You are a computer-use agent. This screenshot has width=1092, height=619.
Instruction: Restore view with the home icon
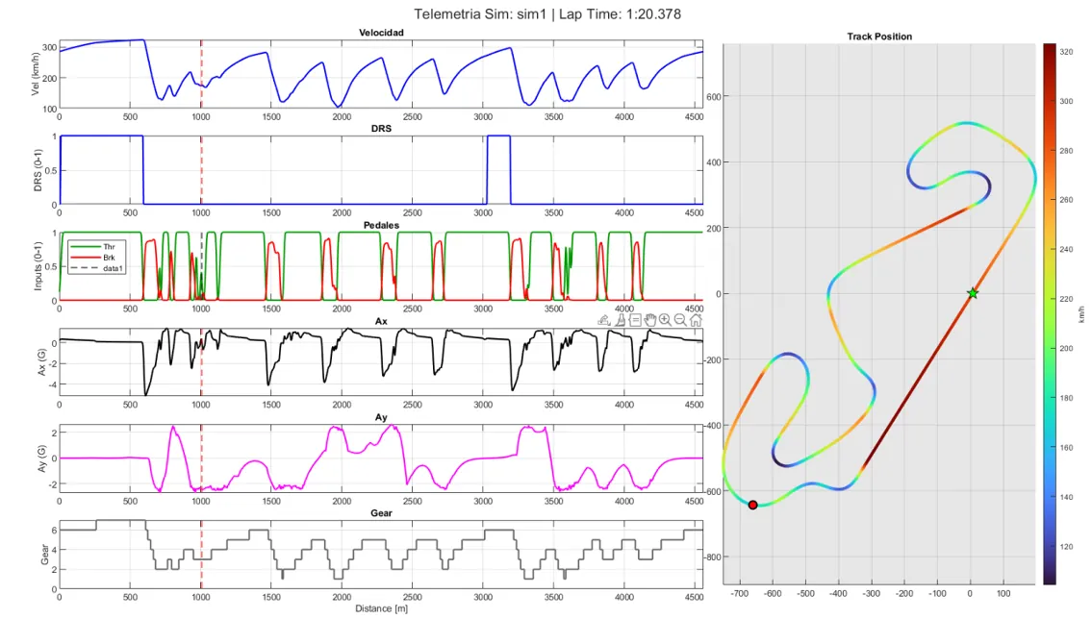(x=696, y=320)
